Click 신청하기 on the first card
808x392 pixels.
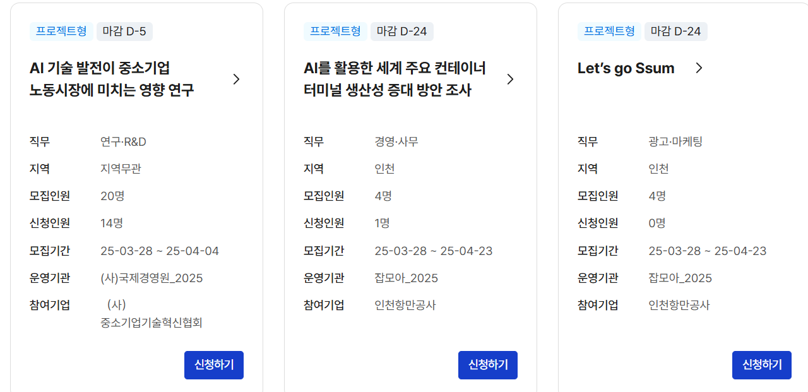pyautogui.click(x=213, y=365)
